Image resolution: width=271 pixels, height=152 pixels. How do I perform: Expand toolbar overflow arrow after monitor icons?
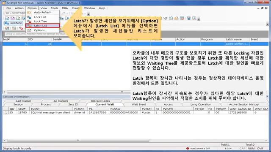199,19
